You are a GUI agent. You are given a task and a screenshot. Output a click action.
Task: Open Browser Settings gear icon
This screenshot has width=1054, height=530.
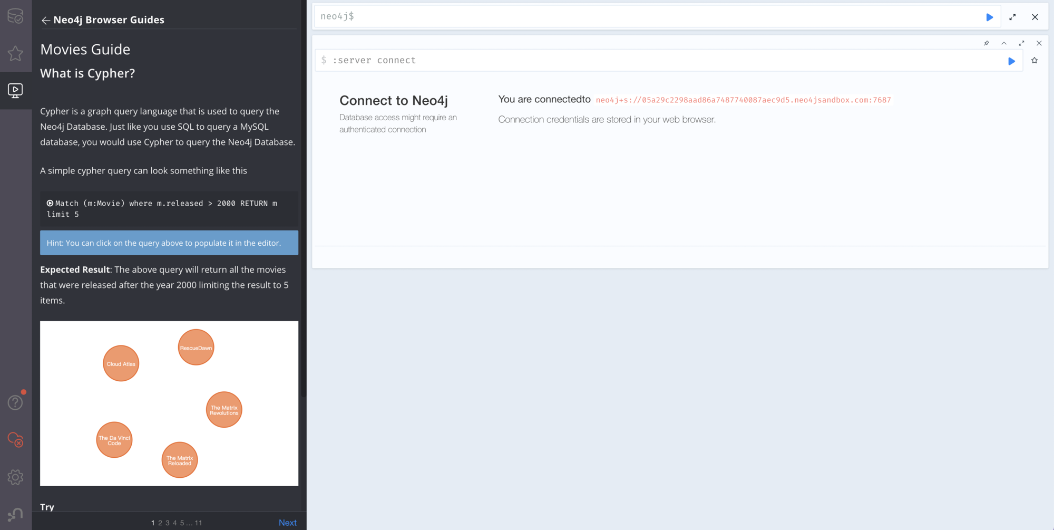click(15, 477)
